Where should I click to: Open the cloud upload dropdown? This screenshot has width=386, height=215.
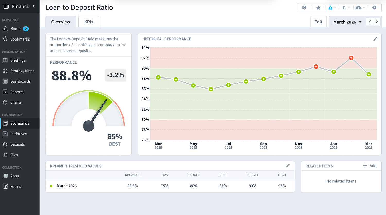360,8
